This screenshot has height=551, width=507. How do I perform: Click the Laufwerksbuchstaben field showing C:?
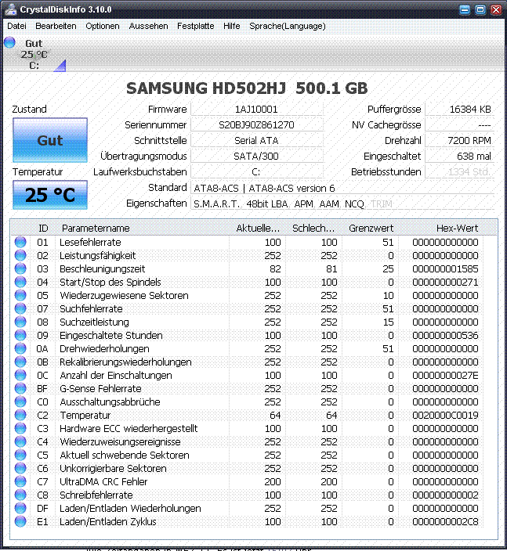pos(256,172)
